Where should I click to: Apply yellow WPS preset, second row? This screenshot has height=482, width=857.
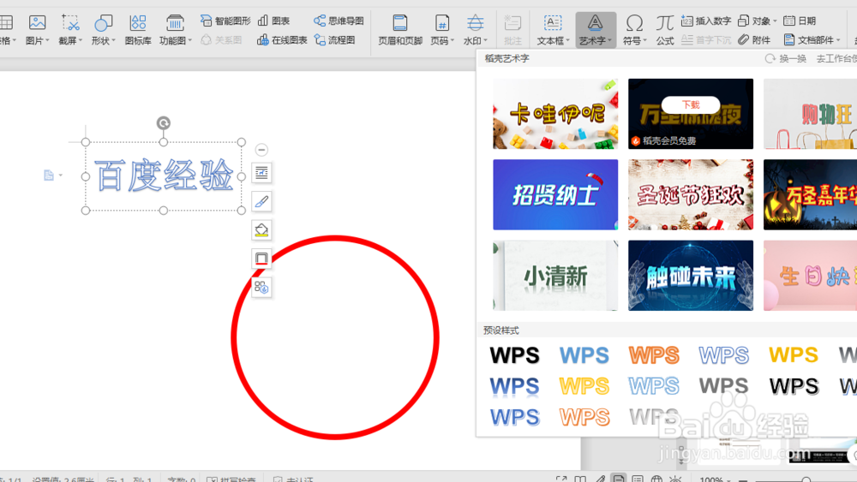(x=584, y=386)
